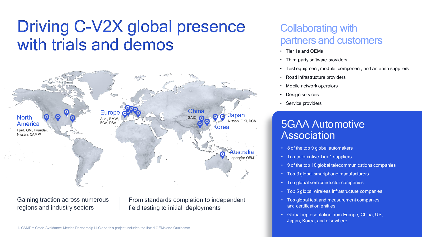Click the 'Korea' region label
The width and height of the screenshot is (422, 237).
(x=221, y=127)
